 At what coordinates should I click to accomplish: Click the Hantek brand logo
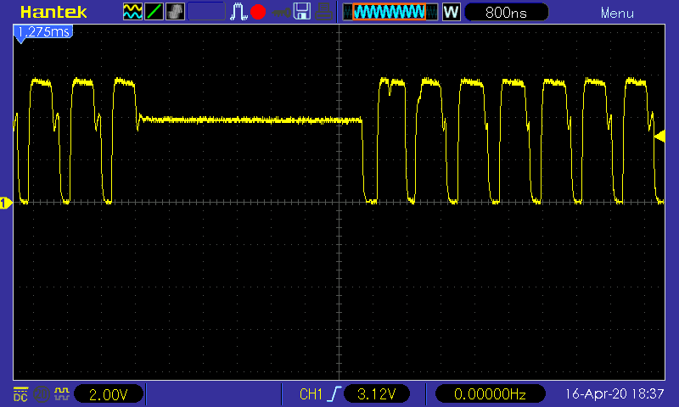point(53,12)
